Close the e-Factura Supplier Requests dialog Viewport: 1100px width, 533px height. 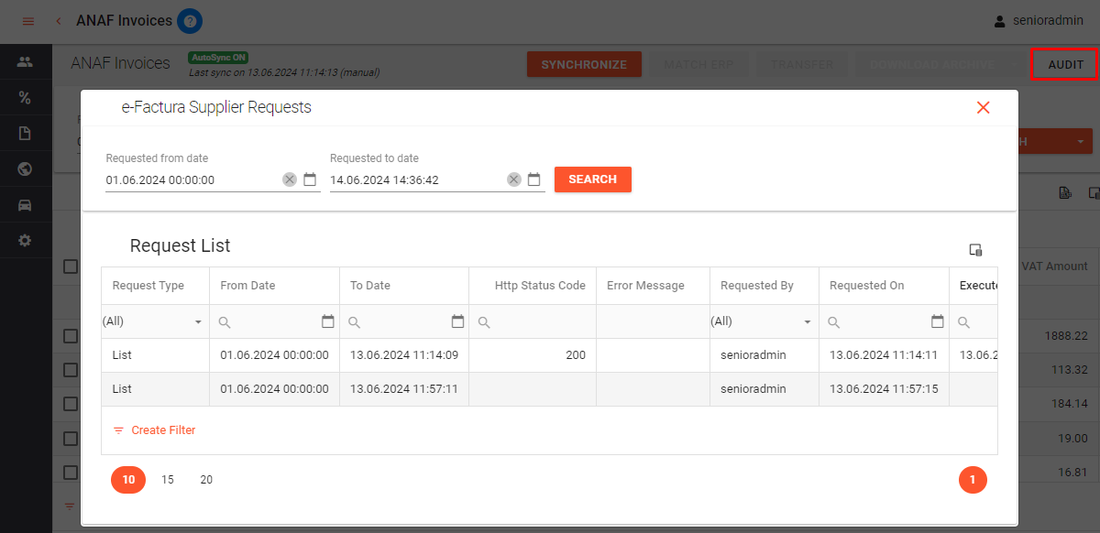(984, 107)
